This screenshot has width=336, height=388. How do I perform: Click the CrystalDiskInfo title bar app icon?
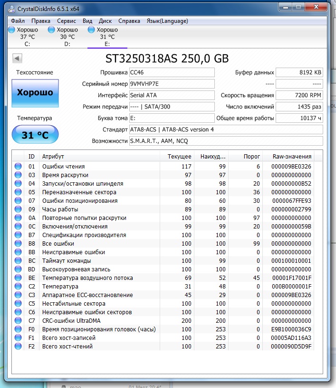coord(11,9)
